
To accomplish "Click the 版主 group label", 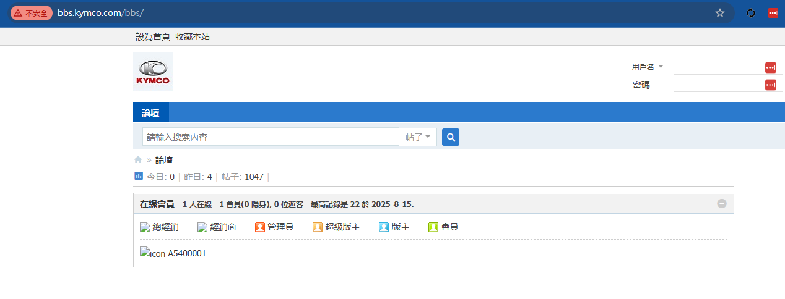I will [401, 227].
